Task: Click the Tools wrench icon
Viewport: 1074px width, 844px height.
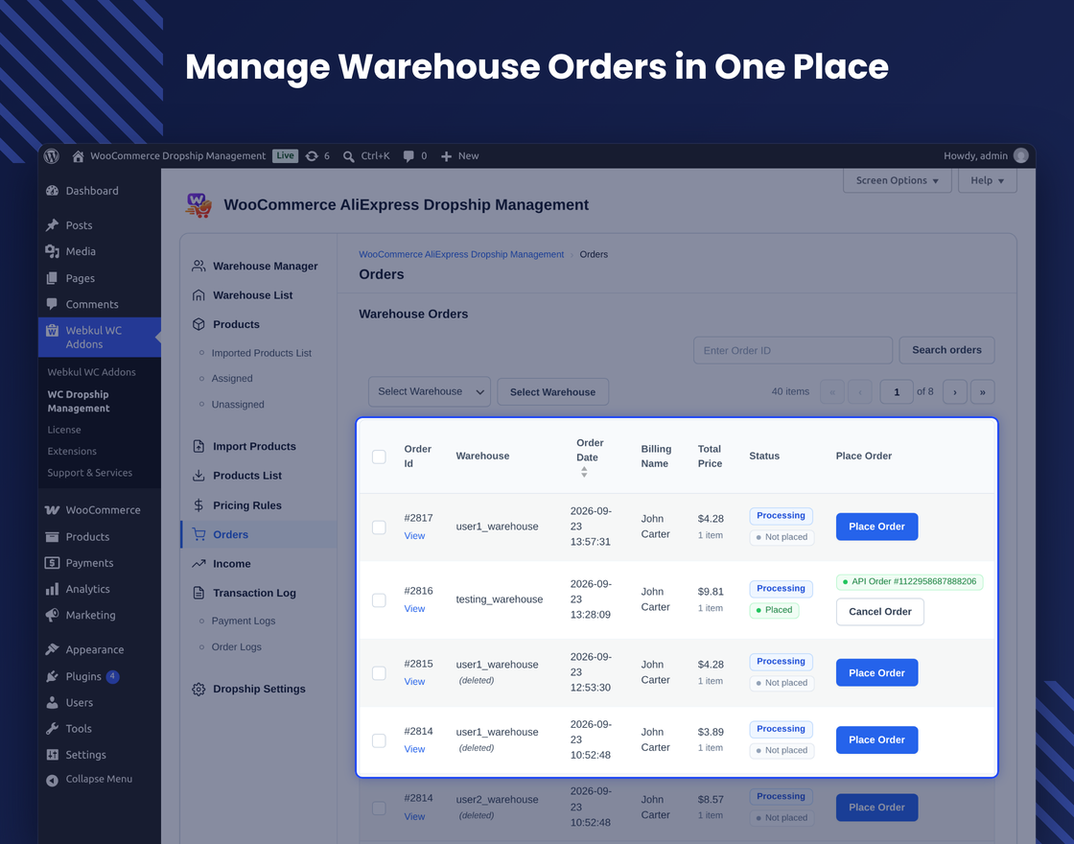Action: click(52, 728)
